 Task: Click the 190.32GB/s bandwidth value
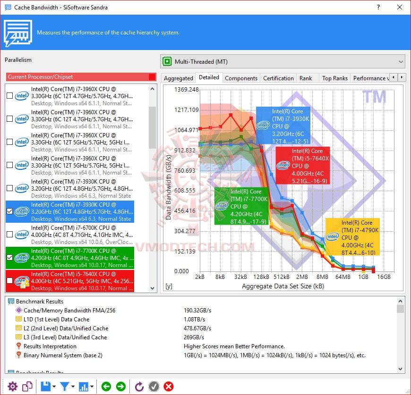(x=197, y=310)
